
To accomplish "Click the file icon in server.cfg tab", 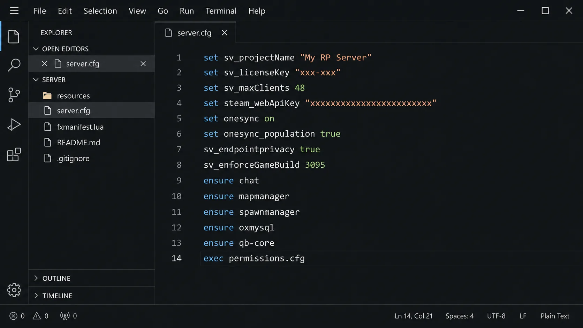I will [168, 33].
